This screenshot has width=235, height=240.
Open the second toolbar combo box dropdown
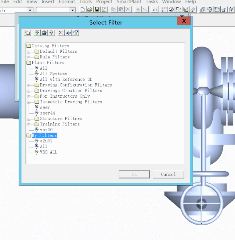point(73,10)
